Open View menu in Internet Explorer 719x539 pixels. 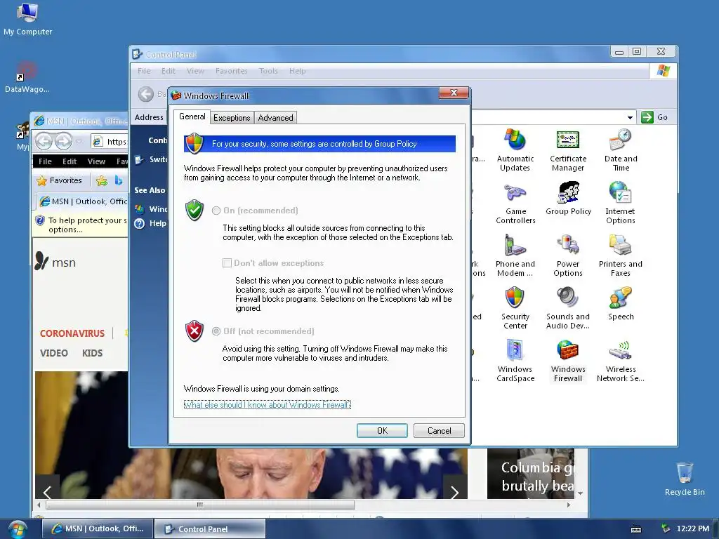(96, 161)
